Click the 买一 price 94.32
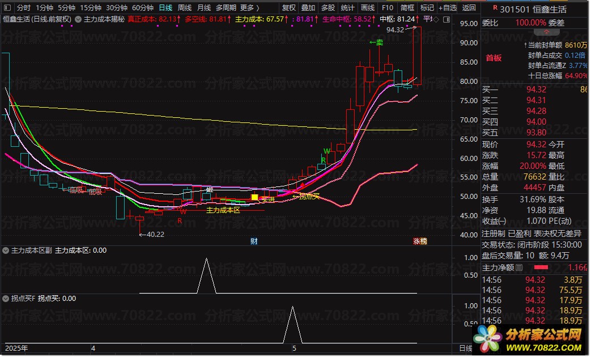591x357 pixels. (536, 90)
